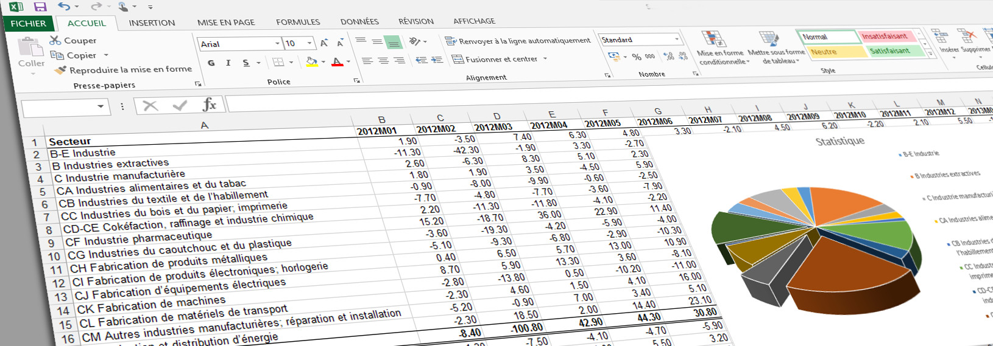Switch to the FORMULES tab
The height and width of the screenshot is (346, 993).
point(298,22)
